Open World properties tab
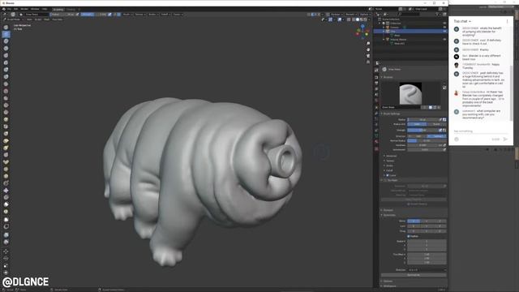519x292 pixels. [x=376, y=101]
